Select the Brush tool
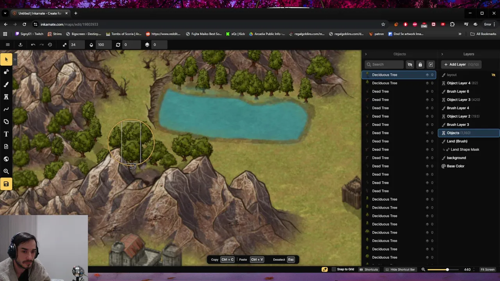500x281 pixels. tap(6, 84)
